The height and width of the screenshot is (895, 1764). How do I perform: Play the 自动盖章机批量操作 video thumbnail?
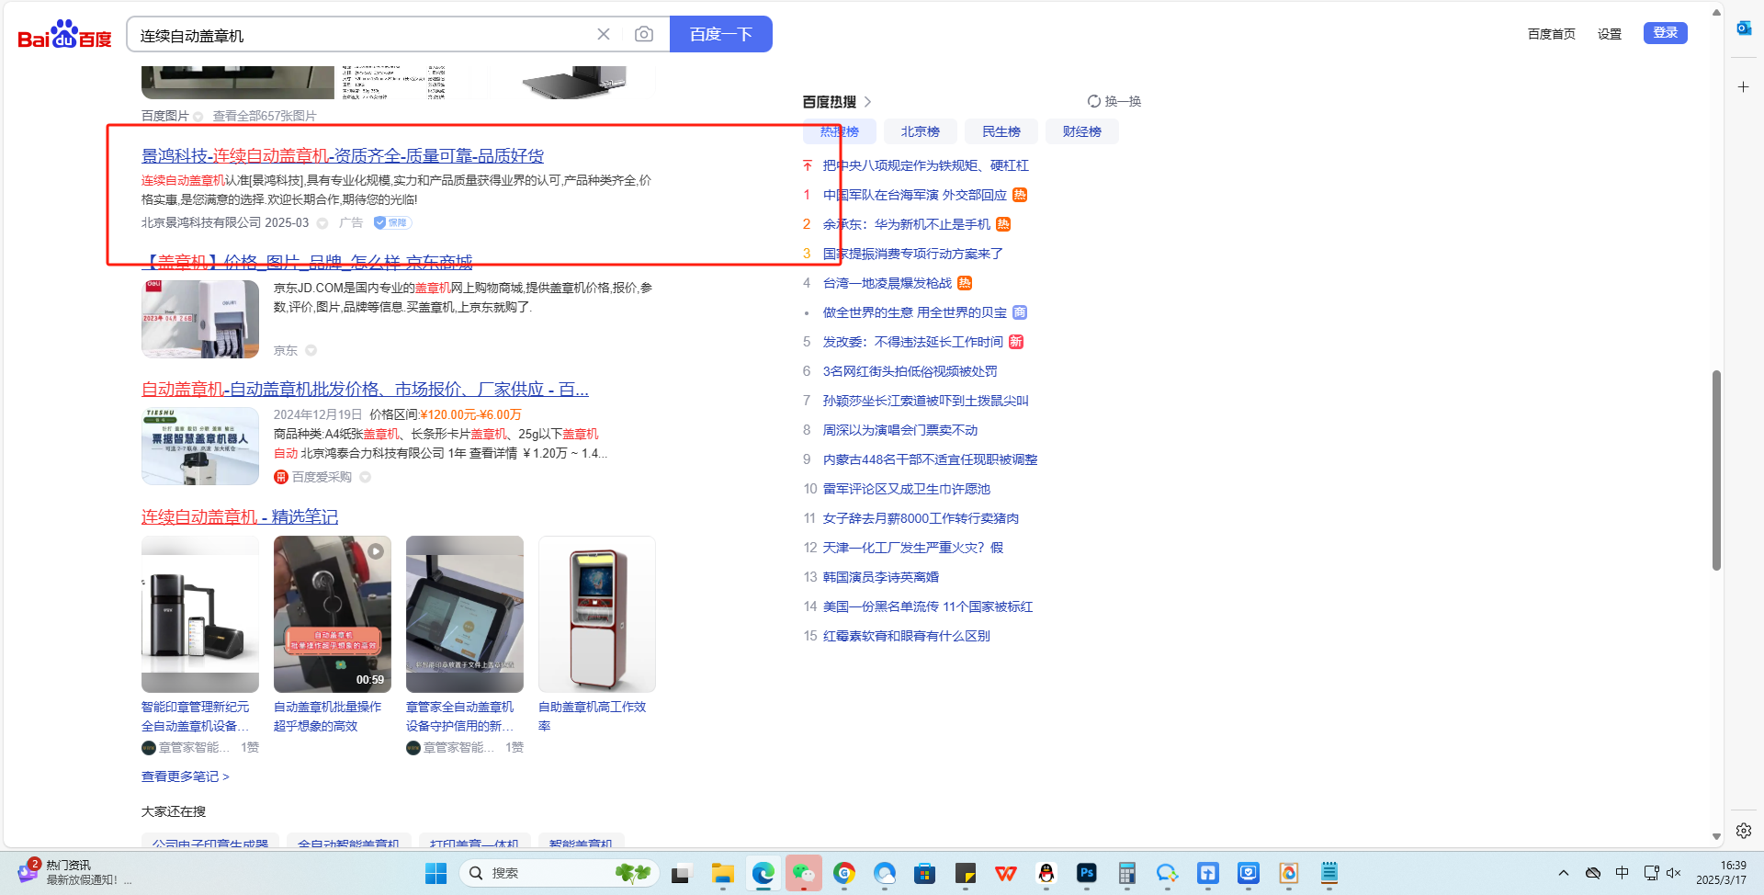click(x=333, y=614)
